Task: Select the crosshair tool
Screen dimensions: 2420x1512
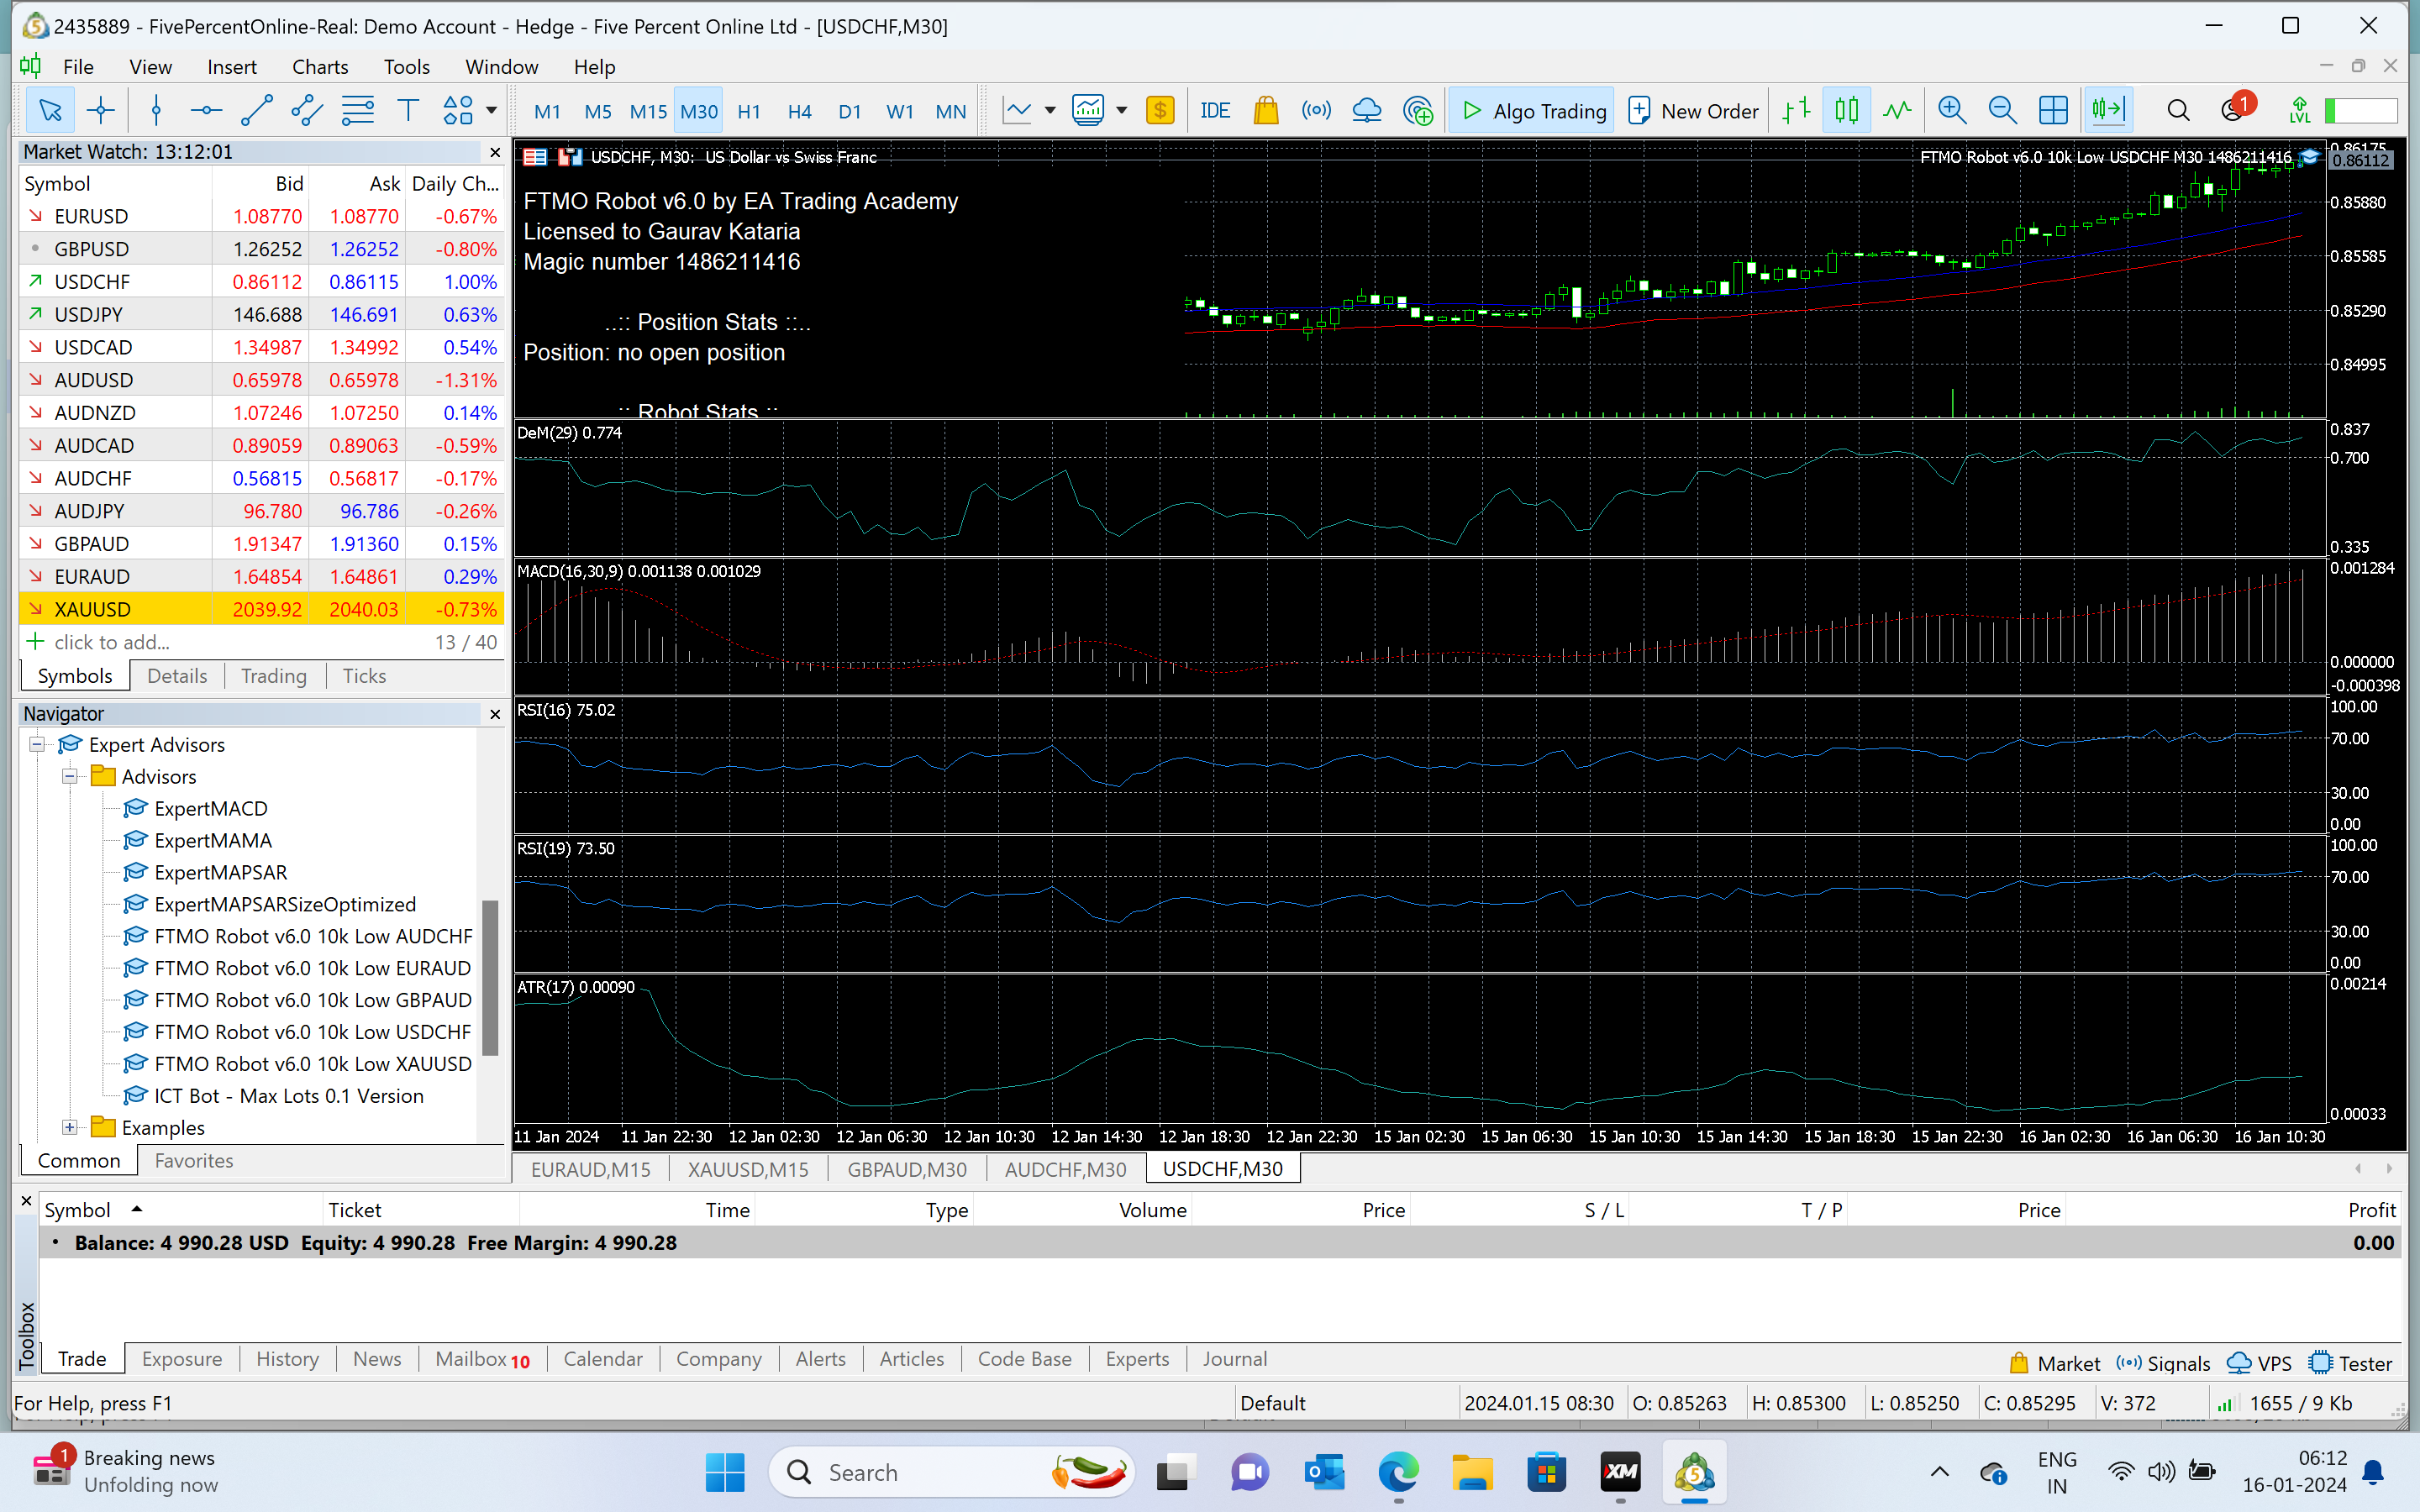Action: click(101, 110)
